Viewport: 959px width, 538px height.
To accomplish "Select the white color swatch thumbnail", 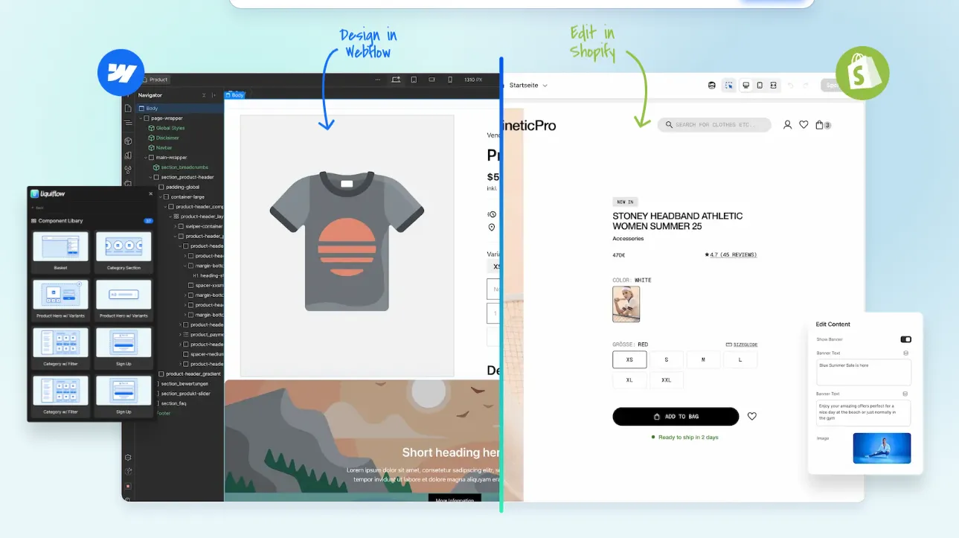I will click(626, 304).
